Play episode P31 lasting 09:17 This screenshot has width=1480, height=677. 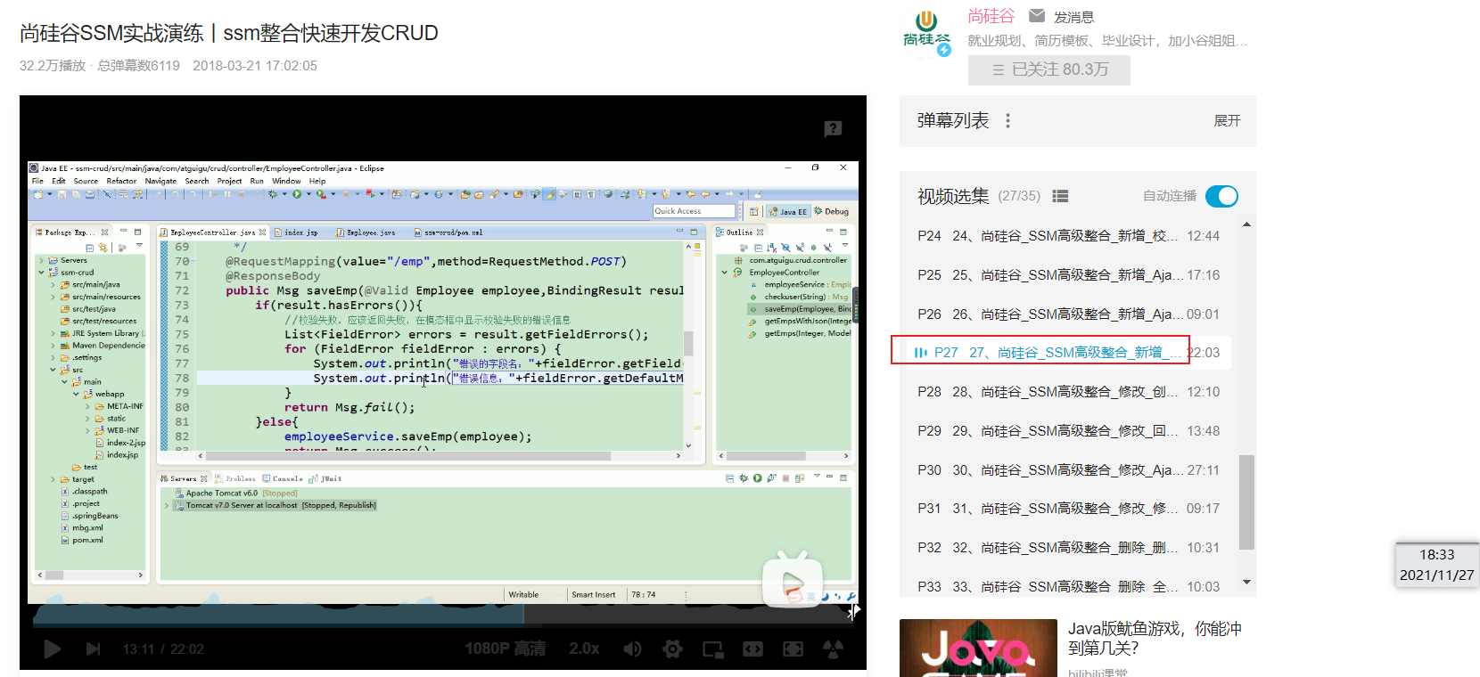pos(1068,509)
